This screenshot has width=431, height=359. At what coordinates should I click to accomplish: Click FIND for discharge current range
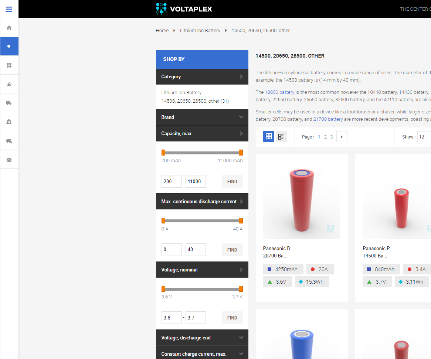click(x=232, y=250)
